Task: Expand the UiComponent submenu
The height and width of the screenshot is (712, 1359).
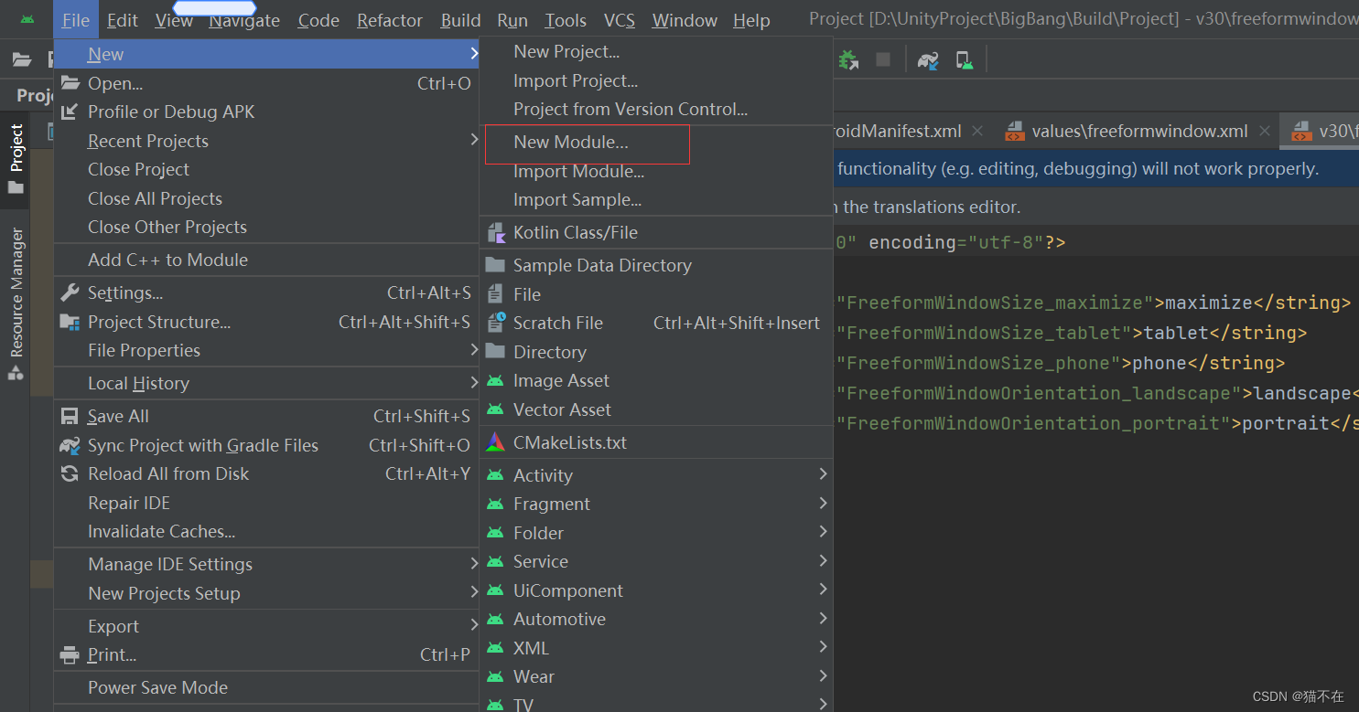Action: tap(656, 590)
